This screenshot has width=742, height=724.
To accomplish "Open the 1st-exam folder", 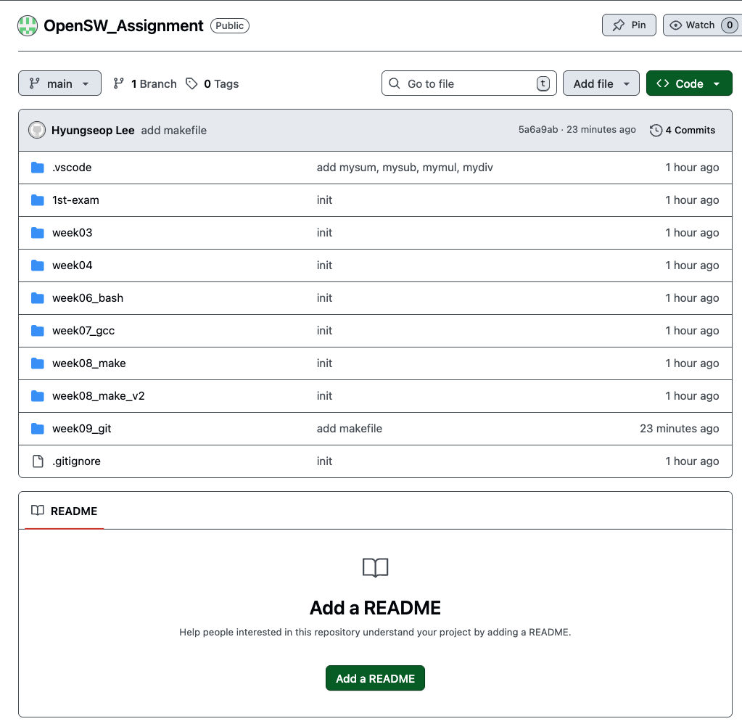I will click(75, 200).
